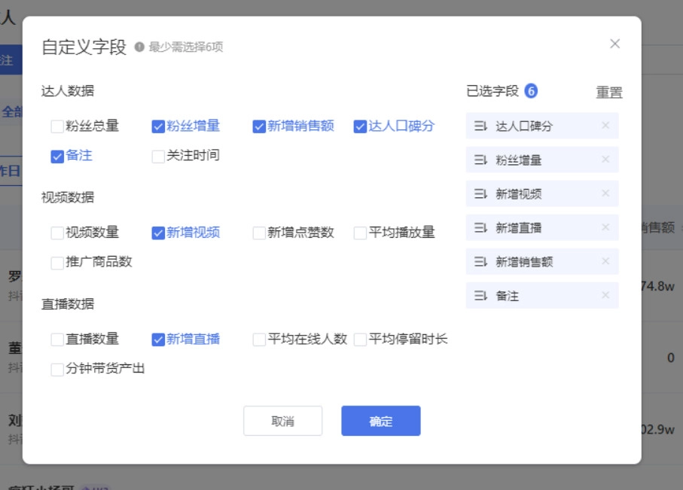Viewport: 683px width, 490px height.
Task: Click the drag handle icon for 备注
Action: pyautogui.click(x=480, y=296)
